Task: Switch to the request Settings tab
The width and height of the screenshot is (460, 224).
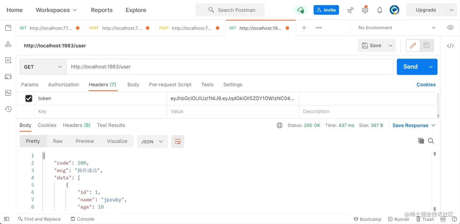Action: [x=233, y=84]
